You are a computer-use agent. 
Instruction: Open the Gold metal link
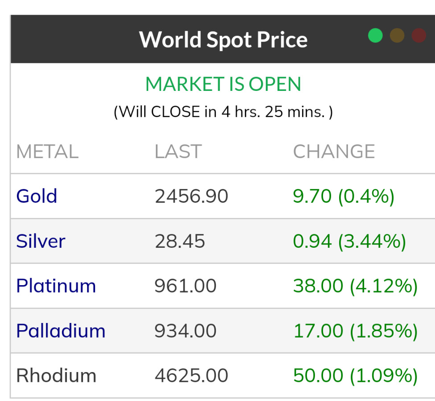pos(37,196)
